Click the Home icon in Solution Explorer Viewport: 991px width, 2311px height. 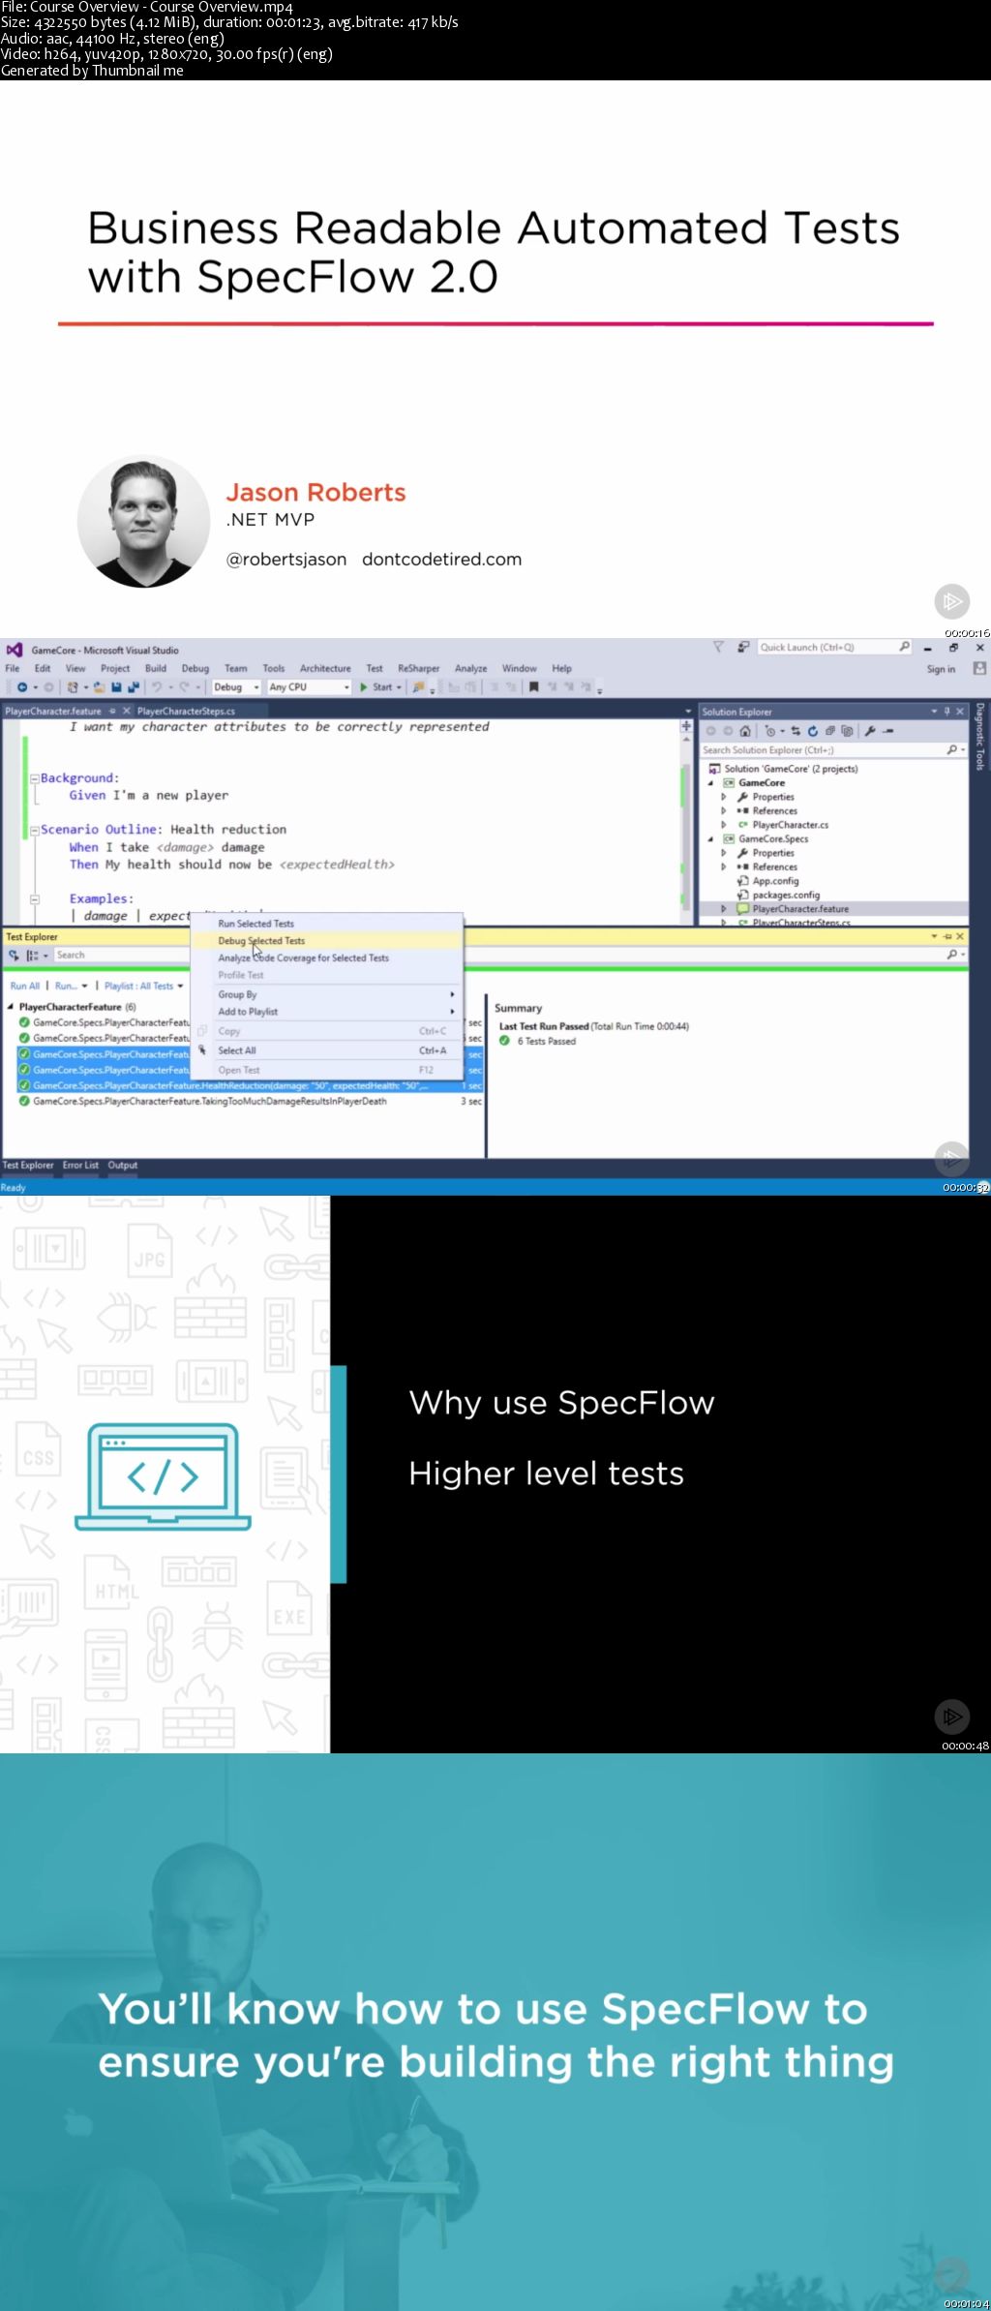745,731
